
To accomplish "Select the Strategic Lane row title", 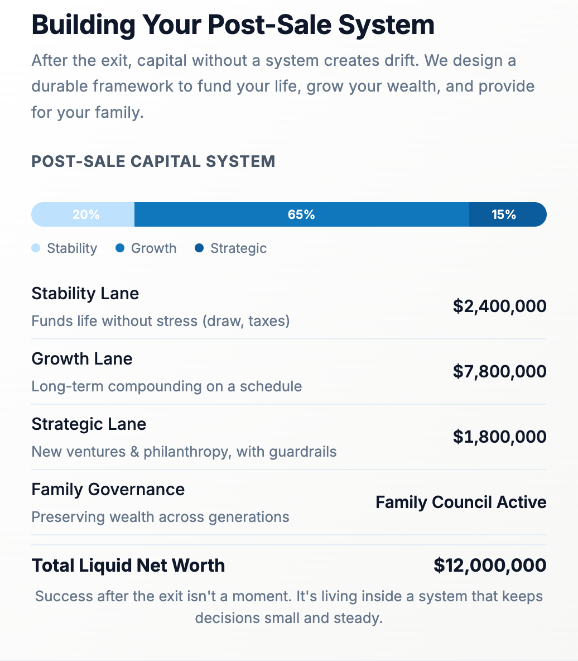I will pos(89,424).
